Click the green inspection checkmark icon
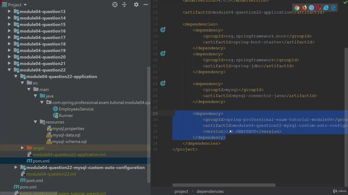The image size is (348, 195). (345, 2)
